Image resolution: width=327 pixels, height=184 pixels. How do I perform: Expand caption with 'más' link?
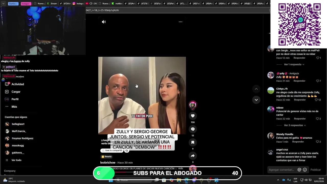coord(181,168)
